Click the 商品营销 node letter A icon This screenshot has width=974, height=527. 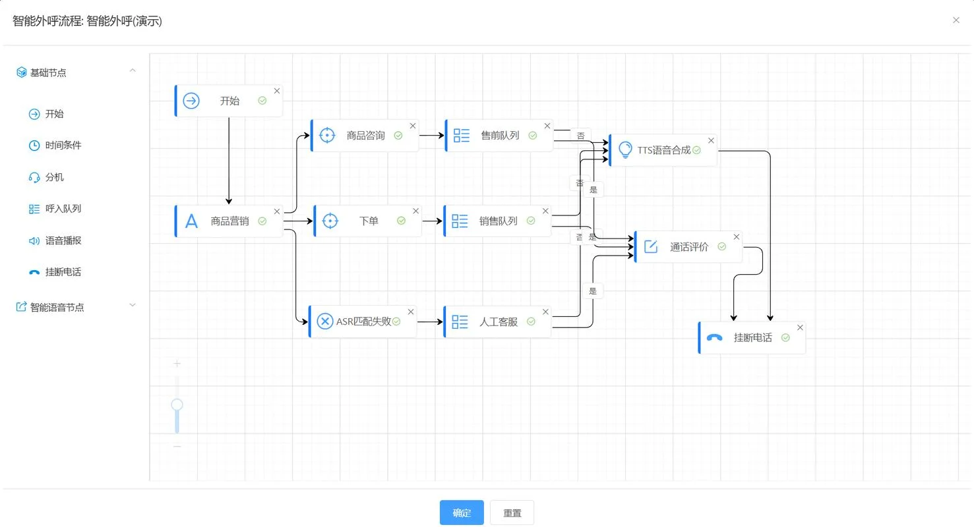(x=191, y=221)
